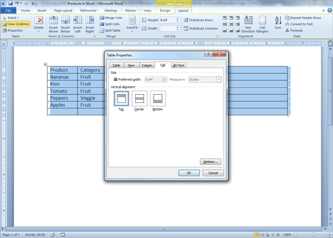Viewport: 333px width, 238px height.
Task: Click the Insert Below rows icon
Action: tap(65, 20)
